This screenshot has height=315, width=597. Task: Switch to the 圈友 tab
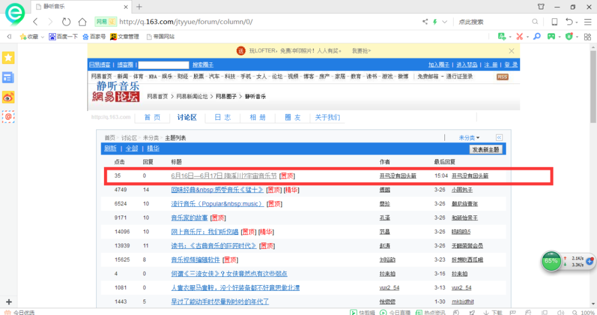tap(292, 117)
